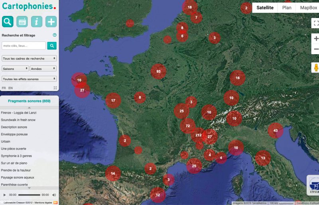The image size is (319, 205).
Task: Switch the map to Plan view
Action: [287, 8]
